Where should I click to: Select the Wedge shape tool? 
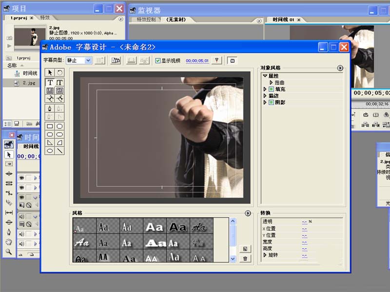point(50,143)
